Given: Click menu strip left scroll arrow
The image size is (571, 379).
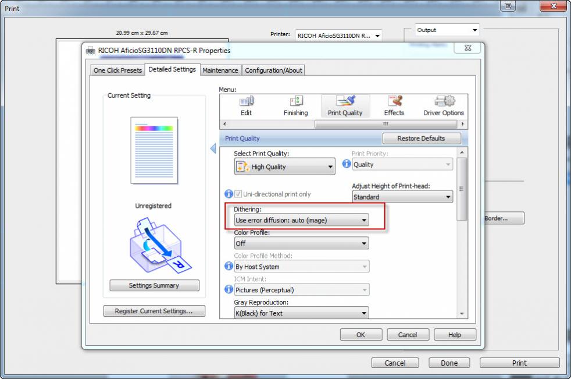Looking at the screenshot, I should pos(224,124).
